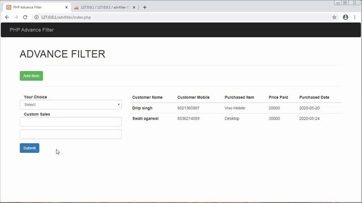The image size is (362, 203).
Task: Select the Swati agarwal customer name cell
Action: coord(145,118)
